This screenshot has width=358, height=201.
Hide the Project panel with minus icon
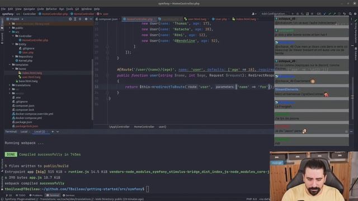coord(91,19)
